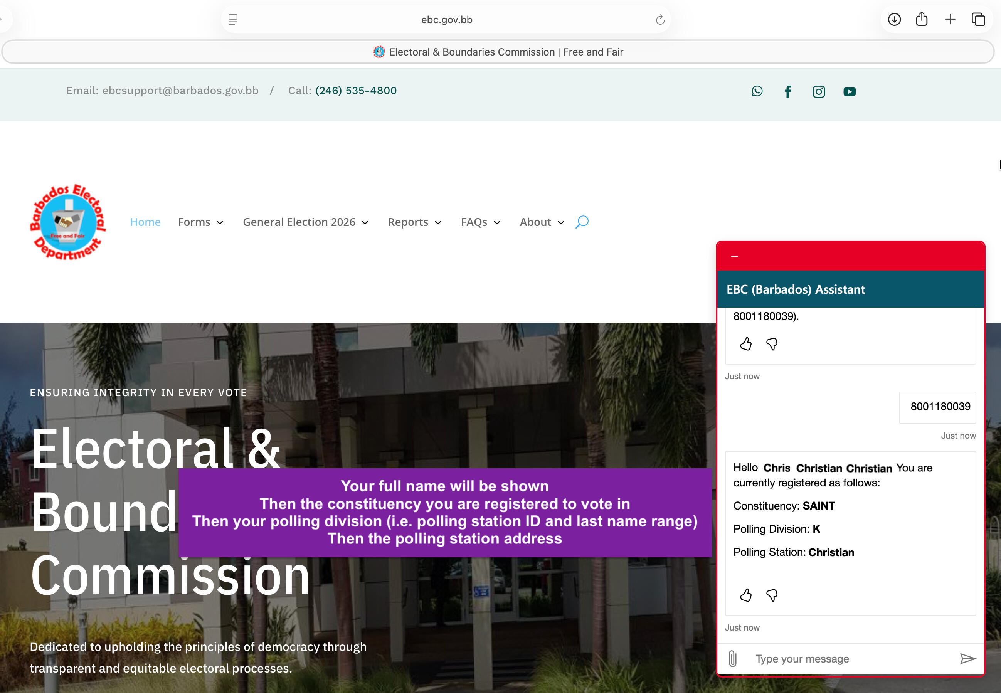1001x693 pixels.
Task: Thumbs down the registration details reply
Action: (x=772, y=595)
